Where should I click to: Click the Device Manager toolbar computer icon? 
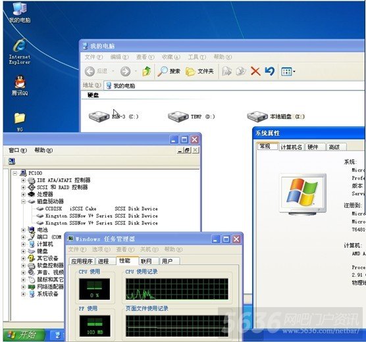coord(12,161)
